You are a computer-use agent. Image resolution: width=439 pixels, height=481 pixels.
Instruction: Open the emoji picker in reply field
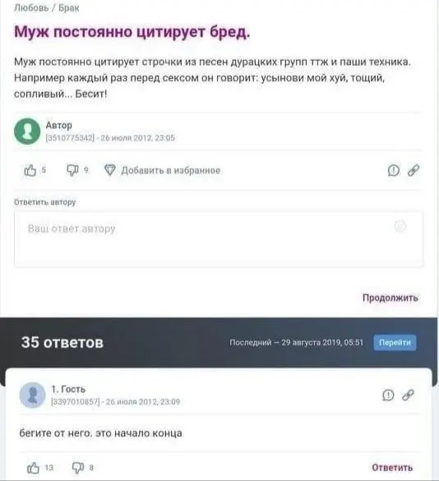point(400,226)
